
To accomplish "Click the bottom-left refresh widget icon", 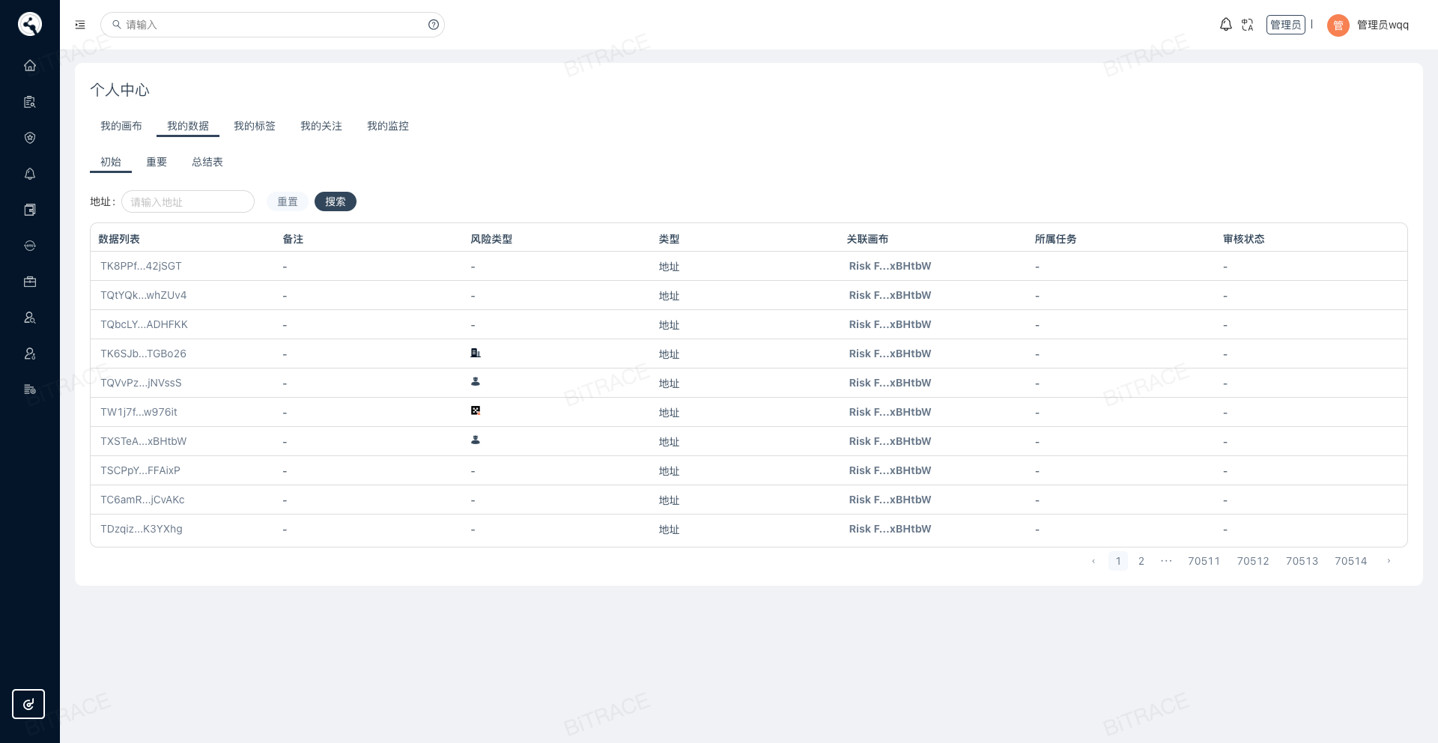I will click(x=28, y=704).
